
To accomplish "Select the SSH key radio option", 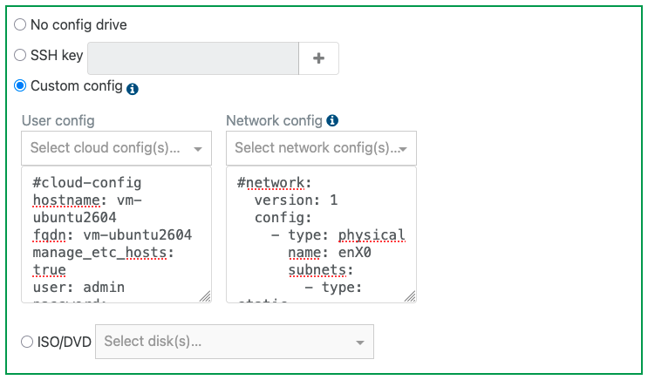I will (20, 55).
